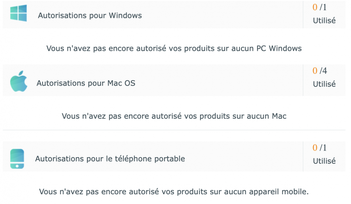Screen dimensions: 351x204
Task: Click the orange 0 in the Windows counter
Action: [x=315, y=7]
